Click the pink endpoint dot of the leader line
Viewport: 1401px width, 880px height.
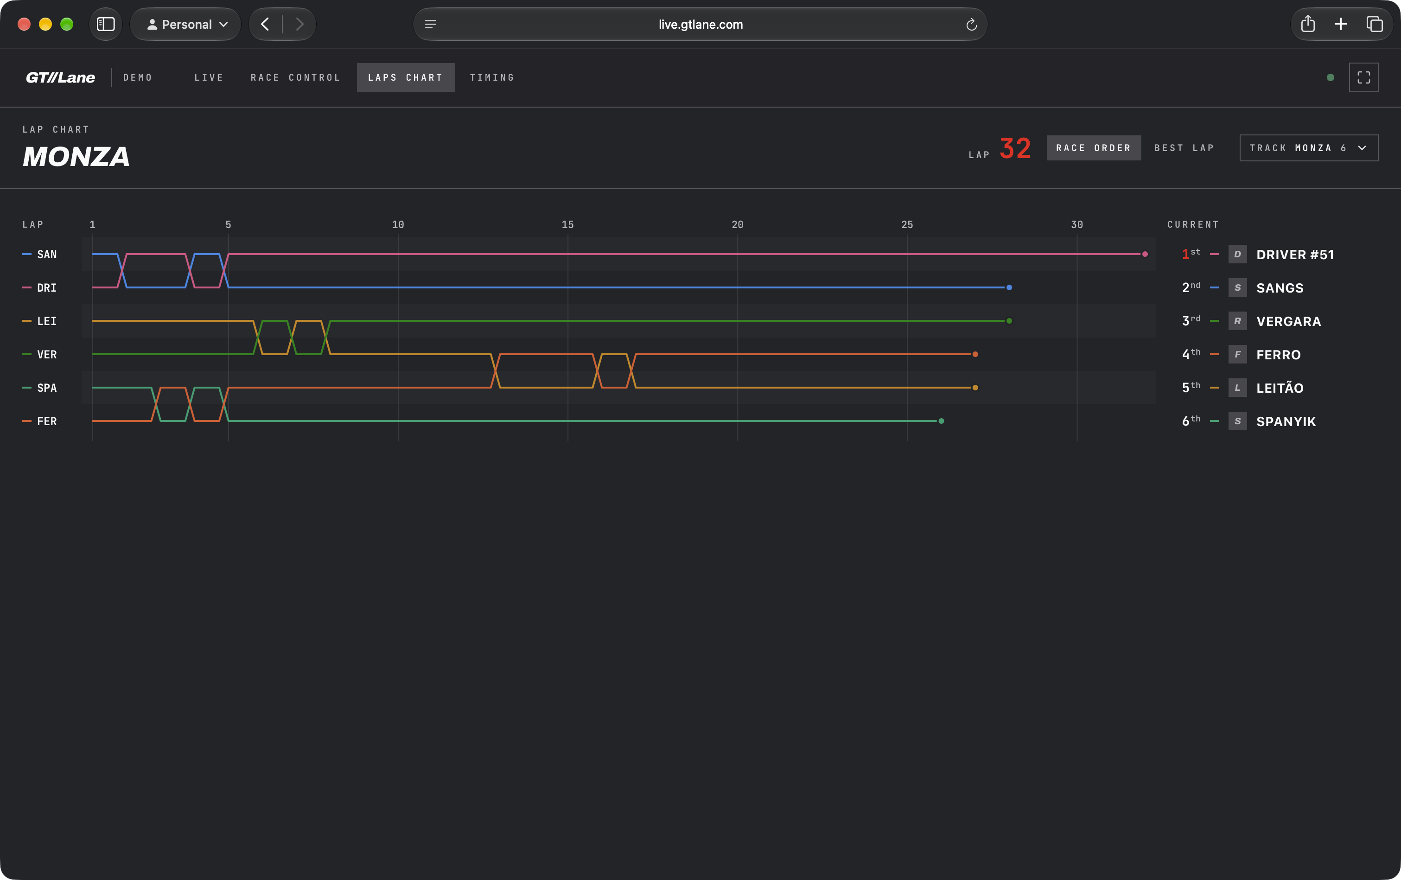[x=1145, y=255]
